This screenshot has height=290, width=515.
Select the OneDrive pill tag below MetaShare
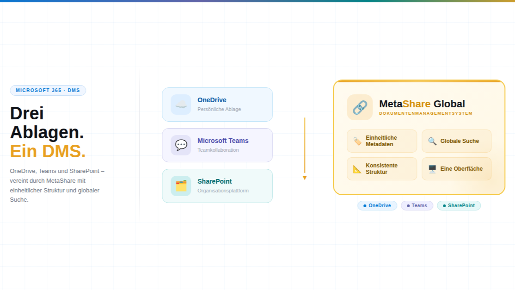377,206
